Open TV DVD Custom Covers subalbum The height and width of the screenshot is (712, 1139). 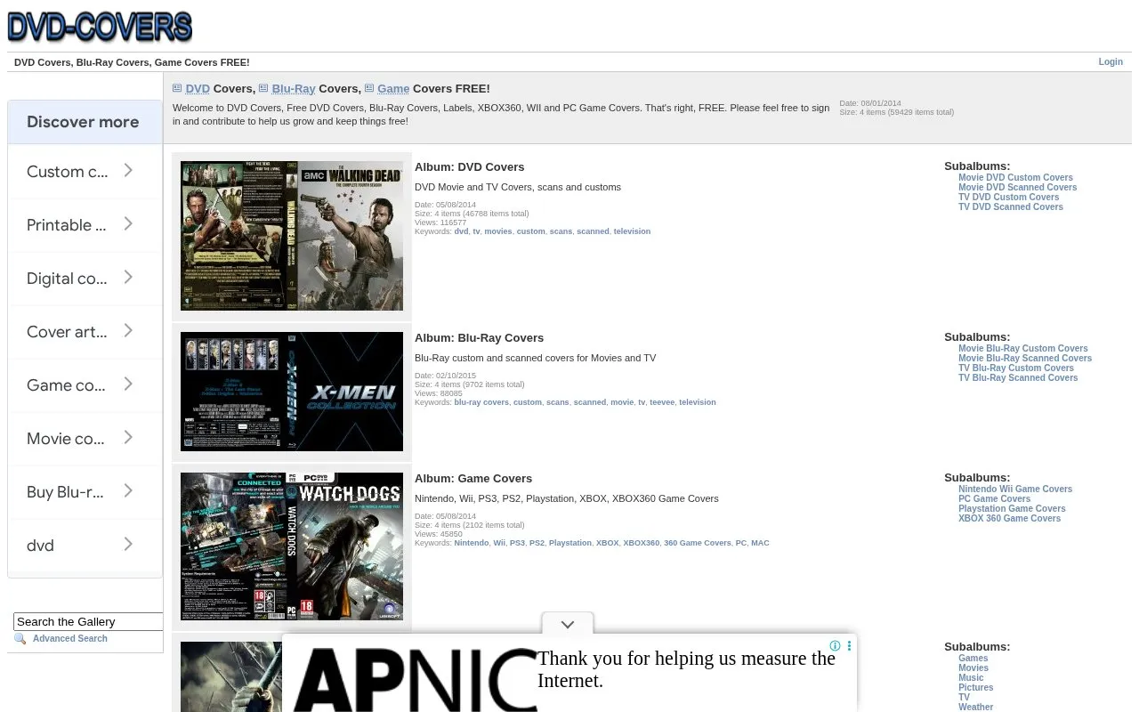coord(1008,198)
